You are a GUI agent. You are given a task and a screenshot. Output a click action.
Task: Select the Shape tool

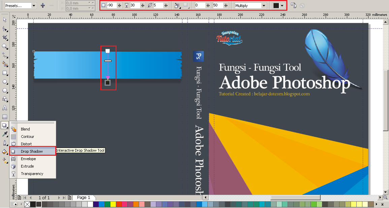[5, 29]
